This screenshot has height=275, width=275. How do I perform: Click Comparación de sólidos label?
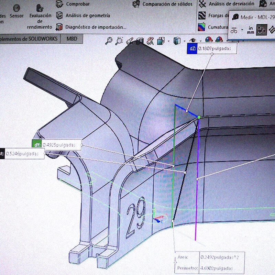coord(167,4)
